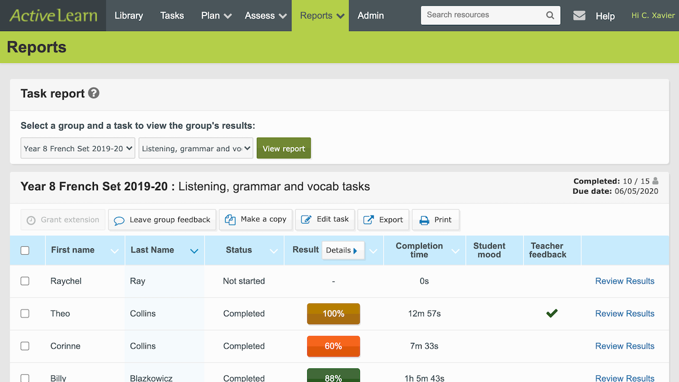Viewport: 679px width, 382px height.
Task: Open the messages envelope icon
Action: click(579, 16)
